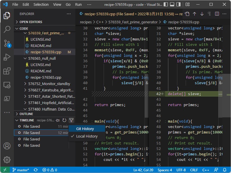231x173 pixels.
Task: Expand the OUTLINE section
Action: tap(26, 114)
